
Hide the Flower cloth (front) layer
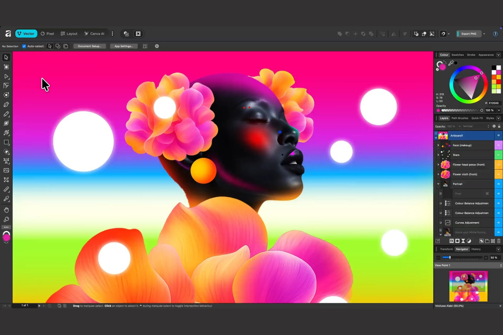tap(499, 174)
